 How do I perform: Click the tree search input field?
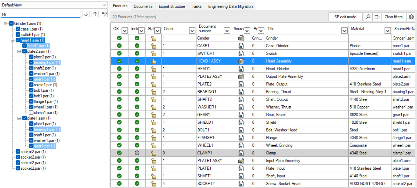[x=40, y=14]
